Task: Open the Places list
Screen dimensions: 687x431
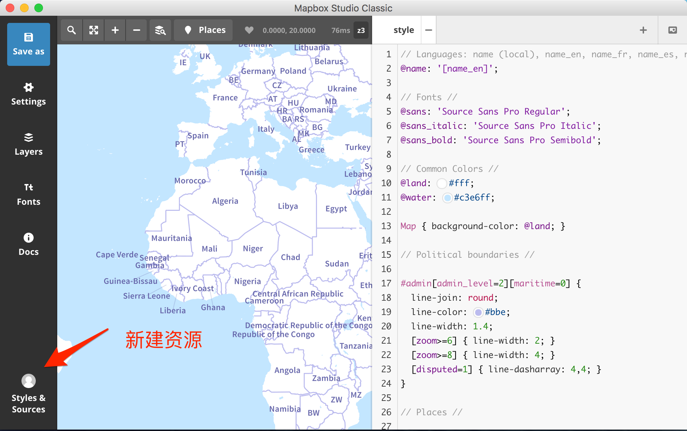Action: click(203, 30)
